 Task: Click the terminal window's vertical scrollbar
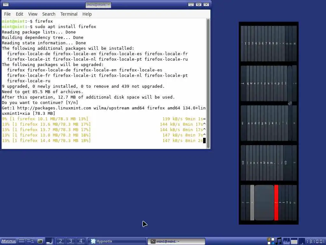coord(208,83)
